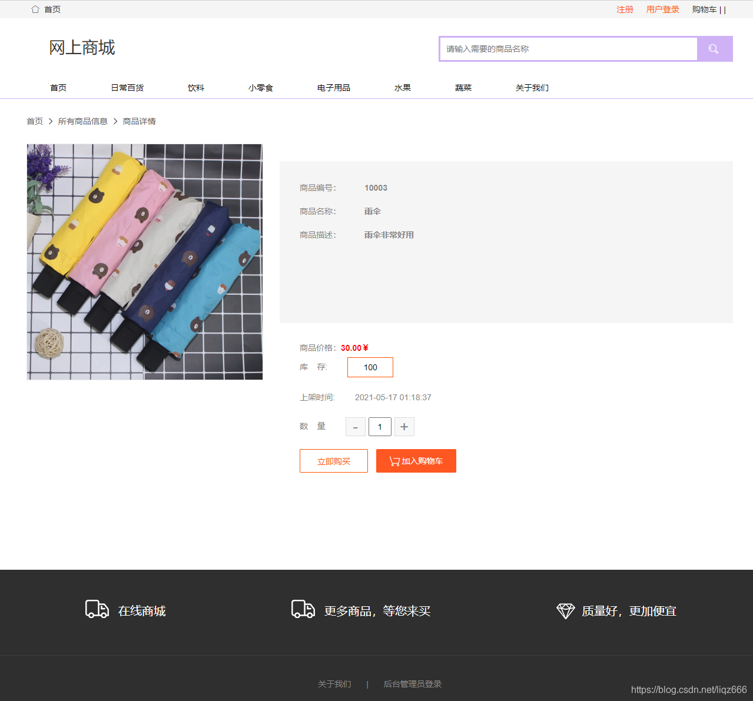This screenshot has width=753, height=701.
Task: Open the 电子用品 category menu
Action: pyautogui.click(x=333, y=87)
